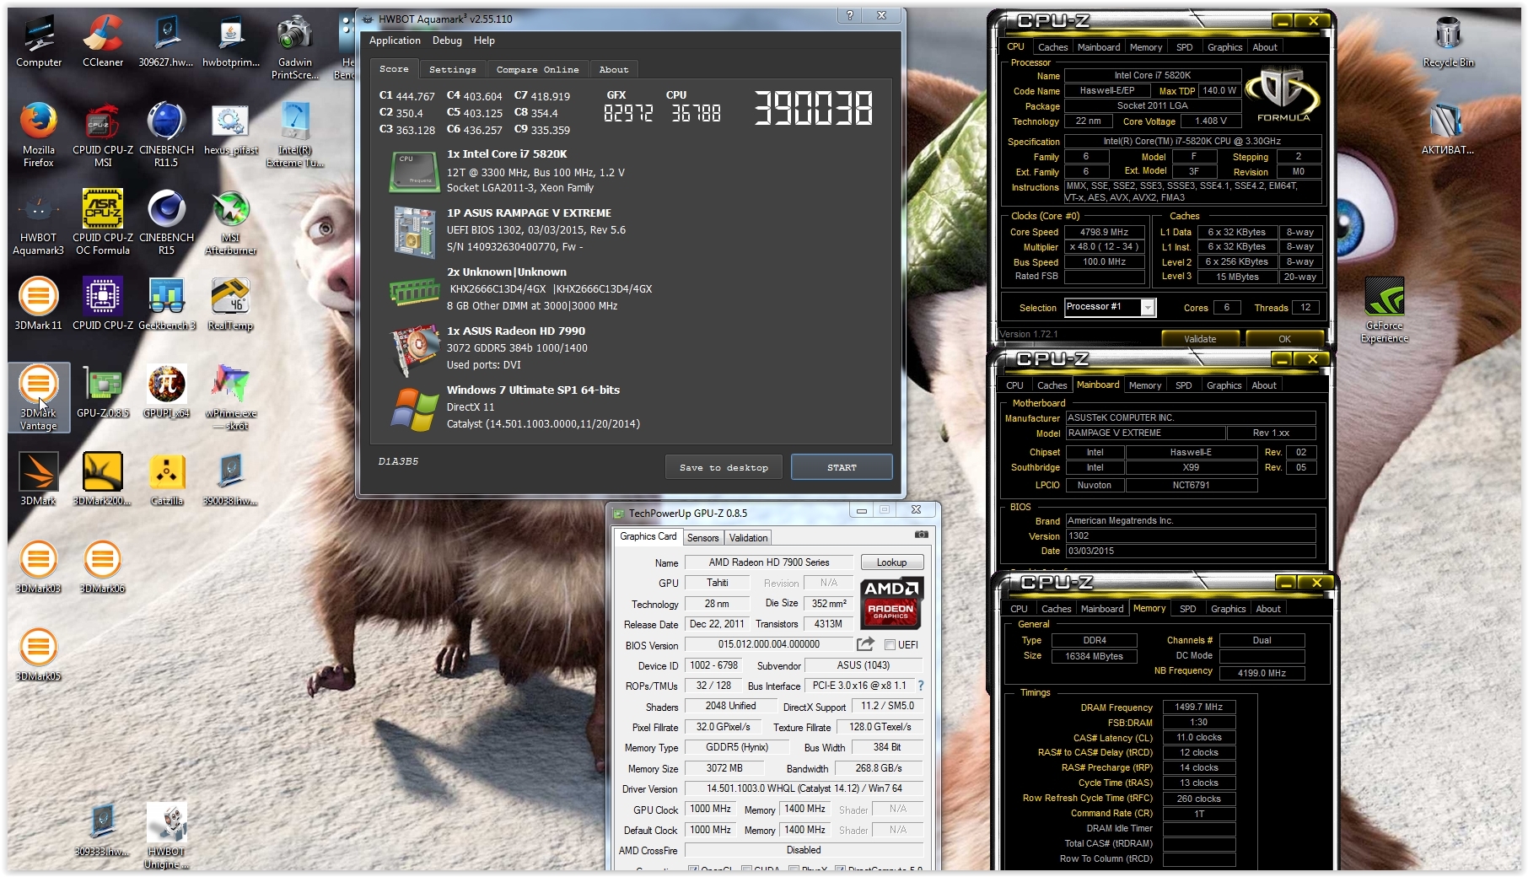This screenshot has height=877, width=1528.
Task: Open the Computer desktop icon
Action: coord(39,40)
